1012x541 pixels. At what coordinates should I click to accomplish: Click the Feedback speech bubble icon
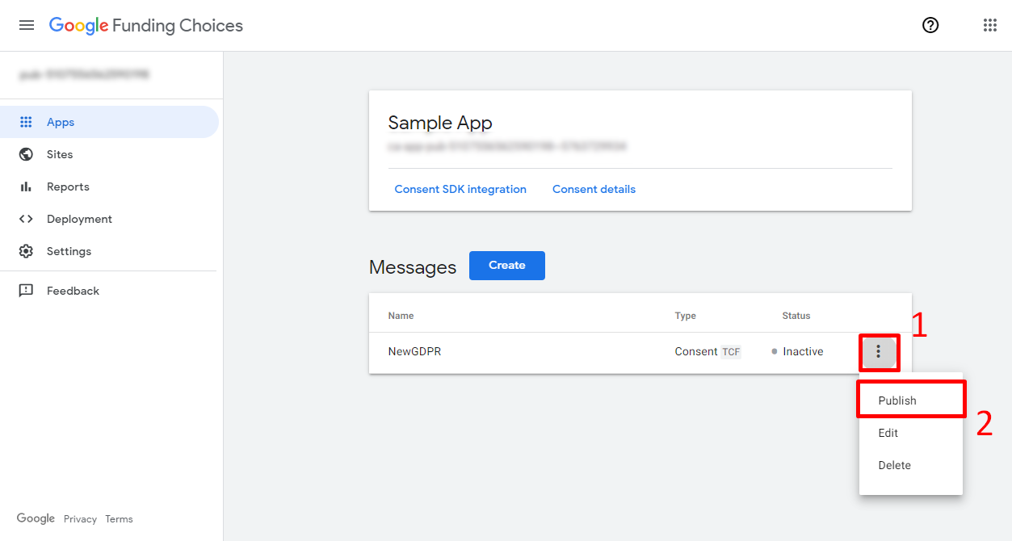26,291
